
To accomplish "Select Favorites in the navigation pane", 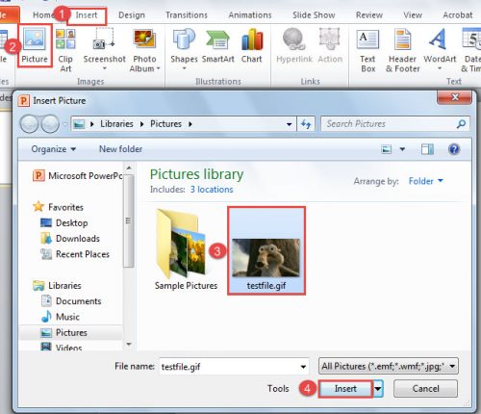I will 58,207.
